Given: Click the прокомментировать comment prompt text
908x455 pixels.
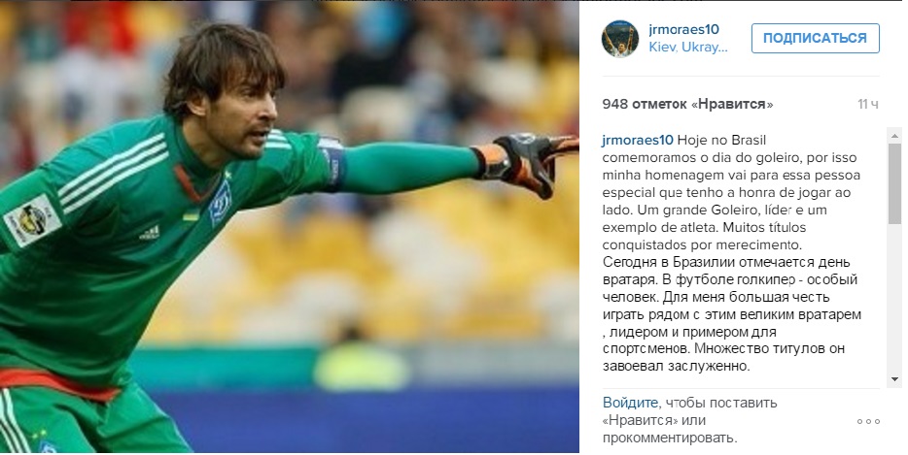Looking at the screenshot, I should 670,438.
